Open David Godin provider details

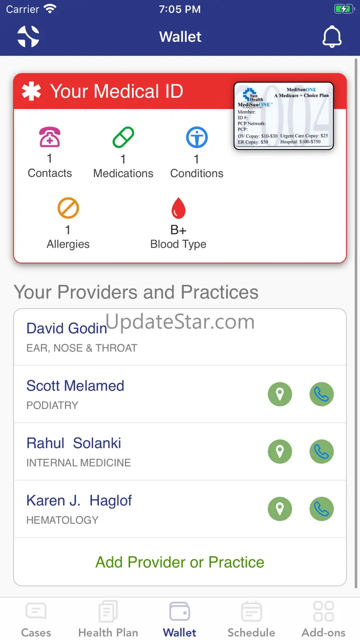pos(67,328)
